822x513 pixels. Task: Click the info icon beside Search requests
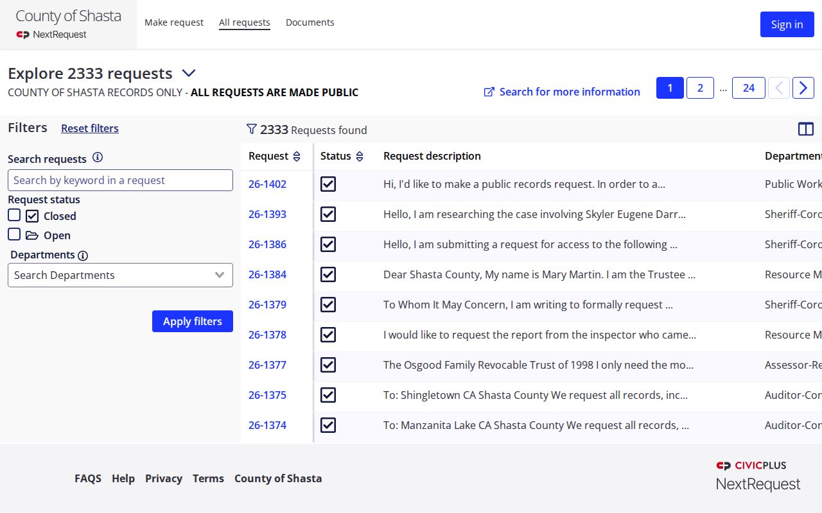(98, 157)
